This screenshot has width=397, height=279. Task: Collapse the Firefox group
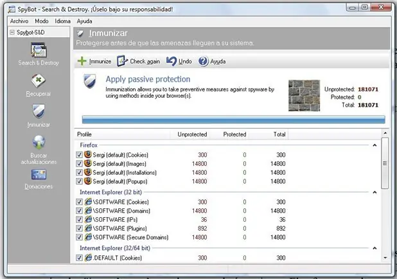(375, 145)
